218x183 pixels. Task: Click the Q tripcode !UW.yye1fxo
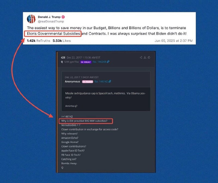click(x=71, y=62)
